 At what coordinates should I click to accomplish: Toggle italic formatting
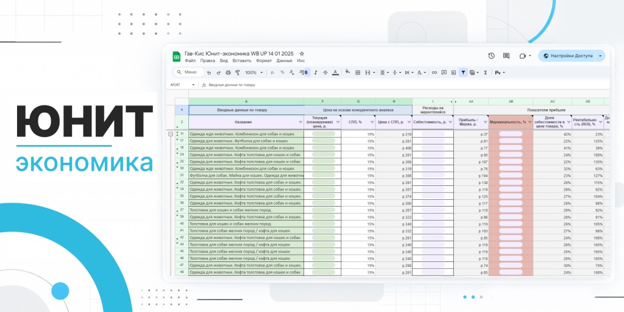(316, 73)
